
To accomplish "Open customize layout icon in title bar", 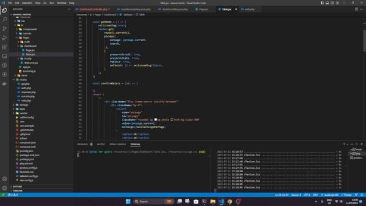I will [337, 3].
